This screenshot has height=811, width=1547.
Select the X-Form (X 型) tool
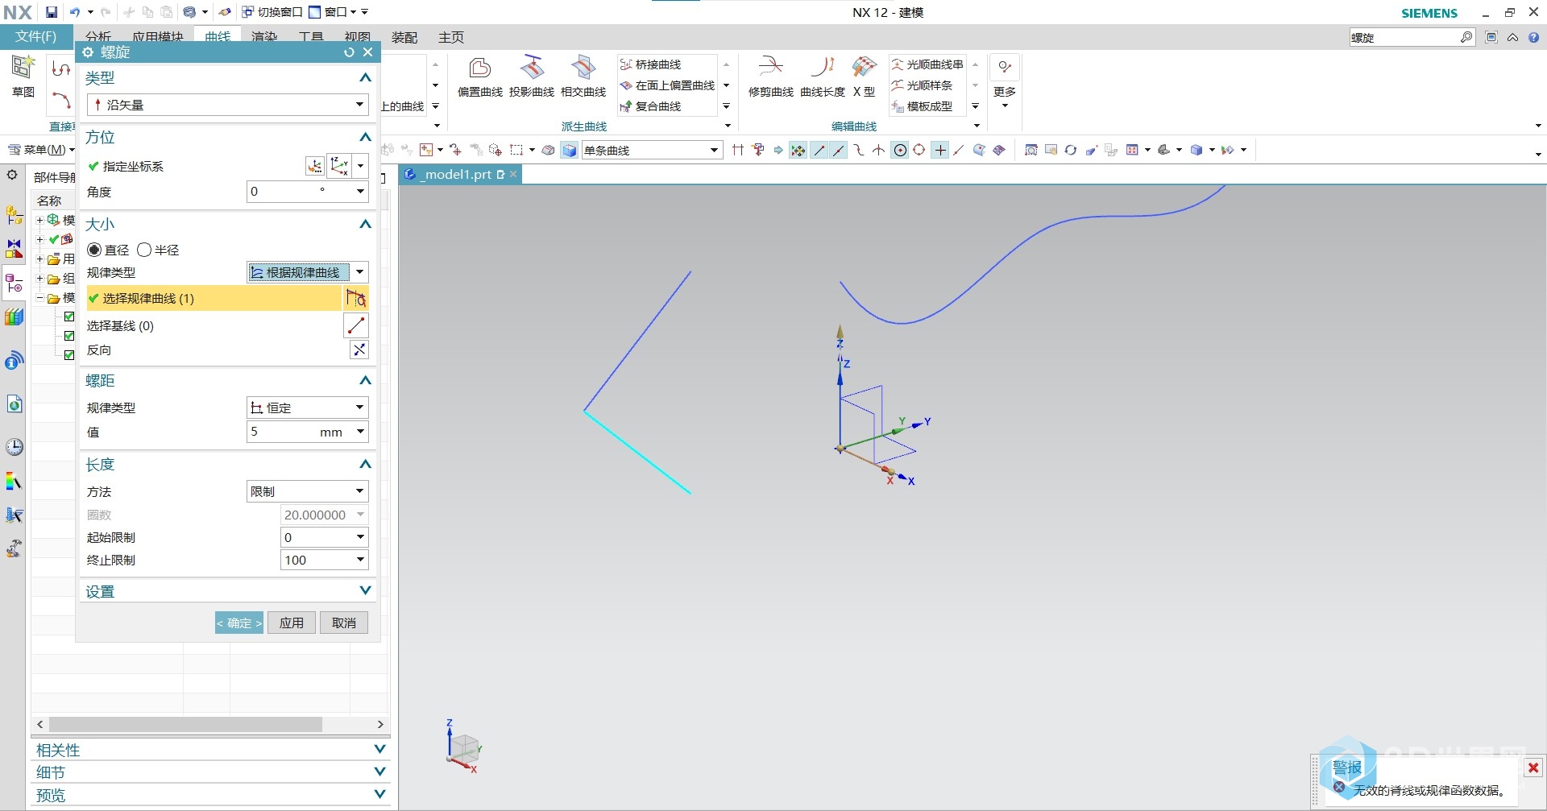tap(865, 77)
